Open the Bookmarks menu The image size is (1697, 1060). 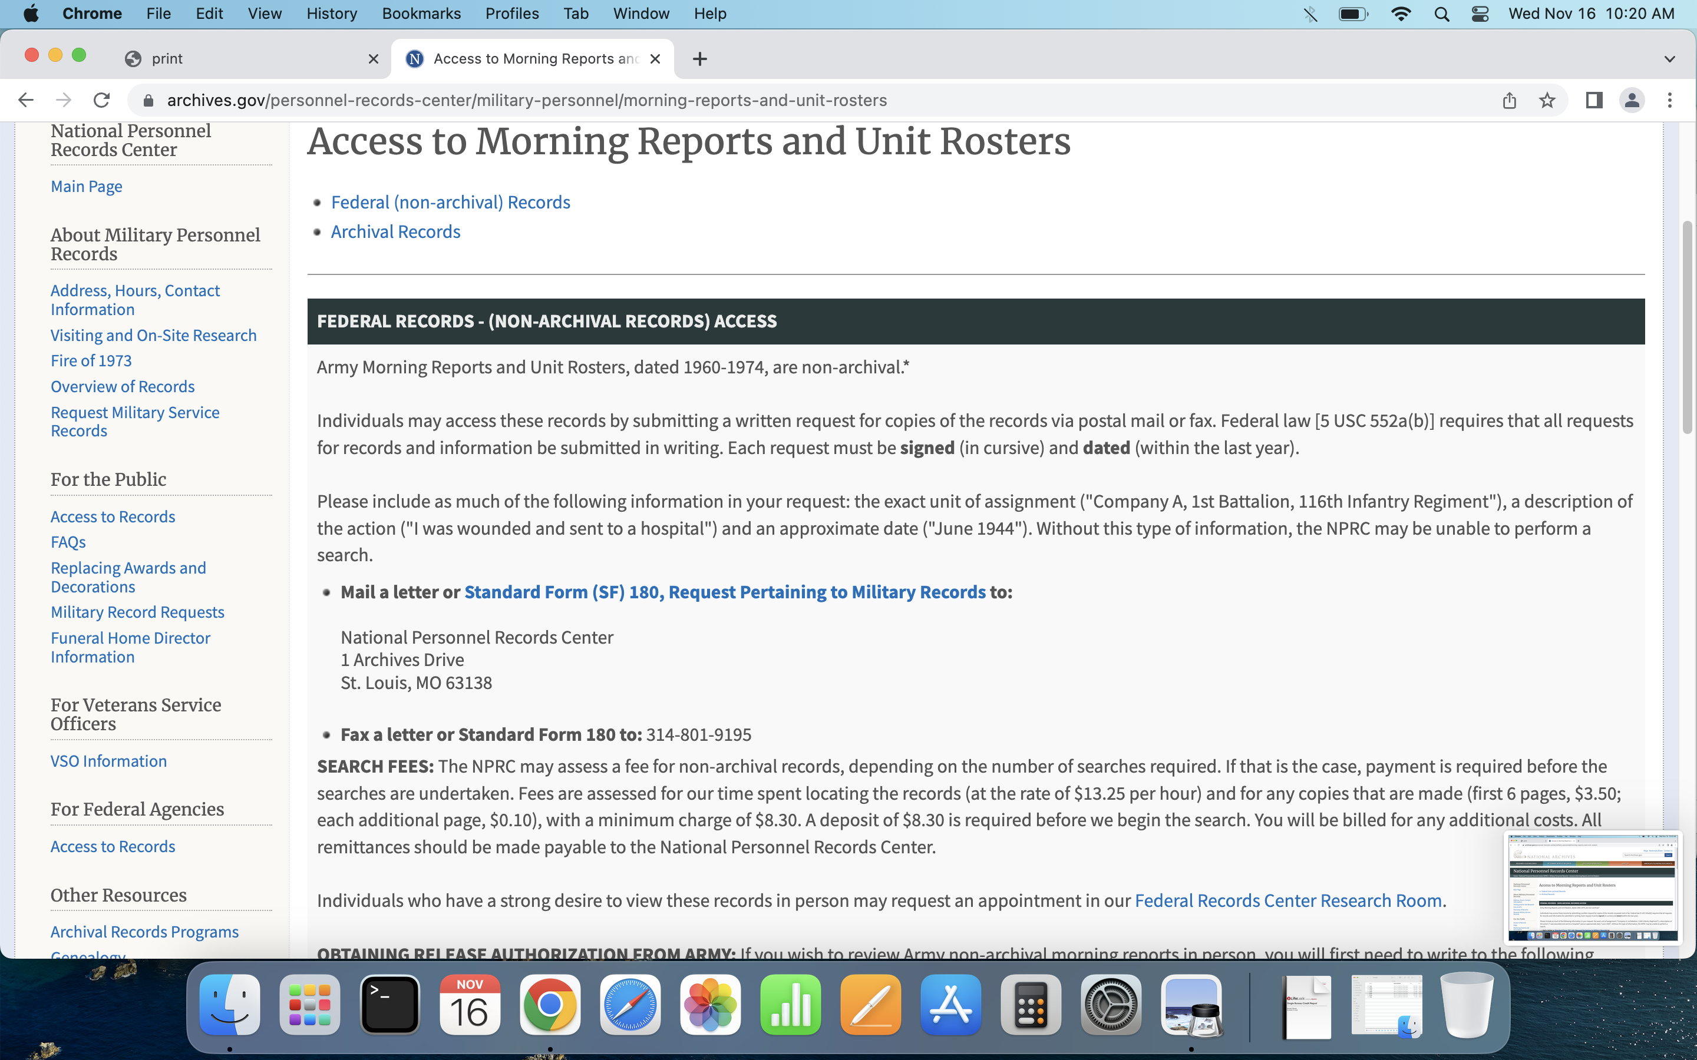pyautogui.click(x=421, y=14)
